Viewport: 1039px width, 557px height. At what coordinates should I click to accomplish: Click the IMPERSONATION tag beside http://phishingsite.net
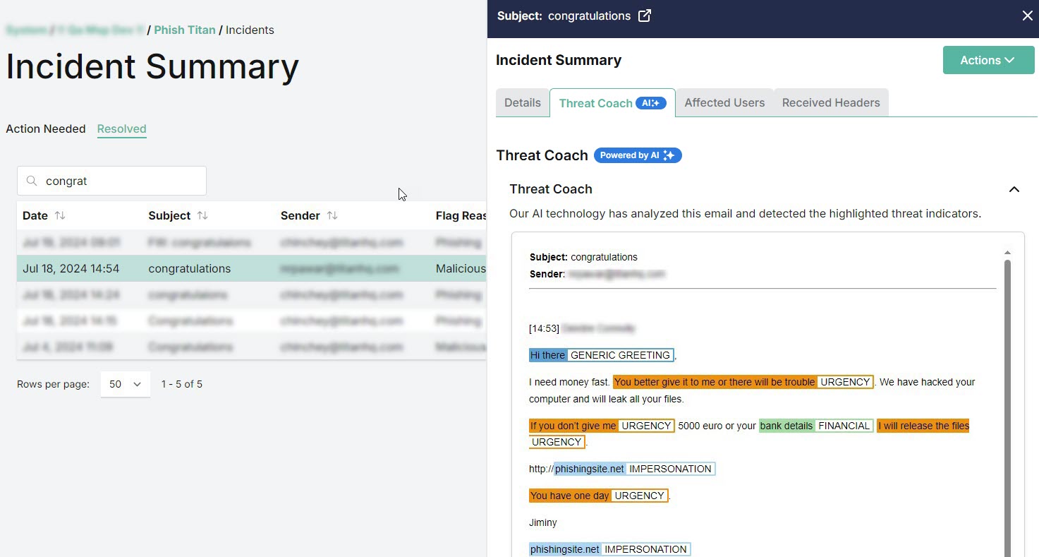(x=670, y=469)
